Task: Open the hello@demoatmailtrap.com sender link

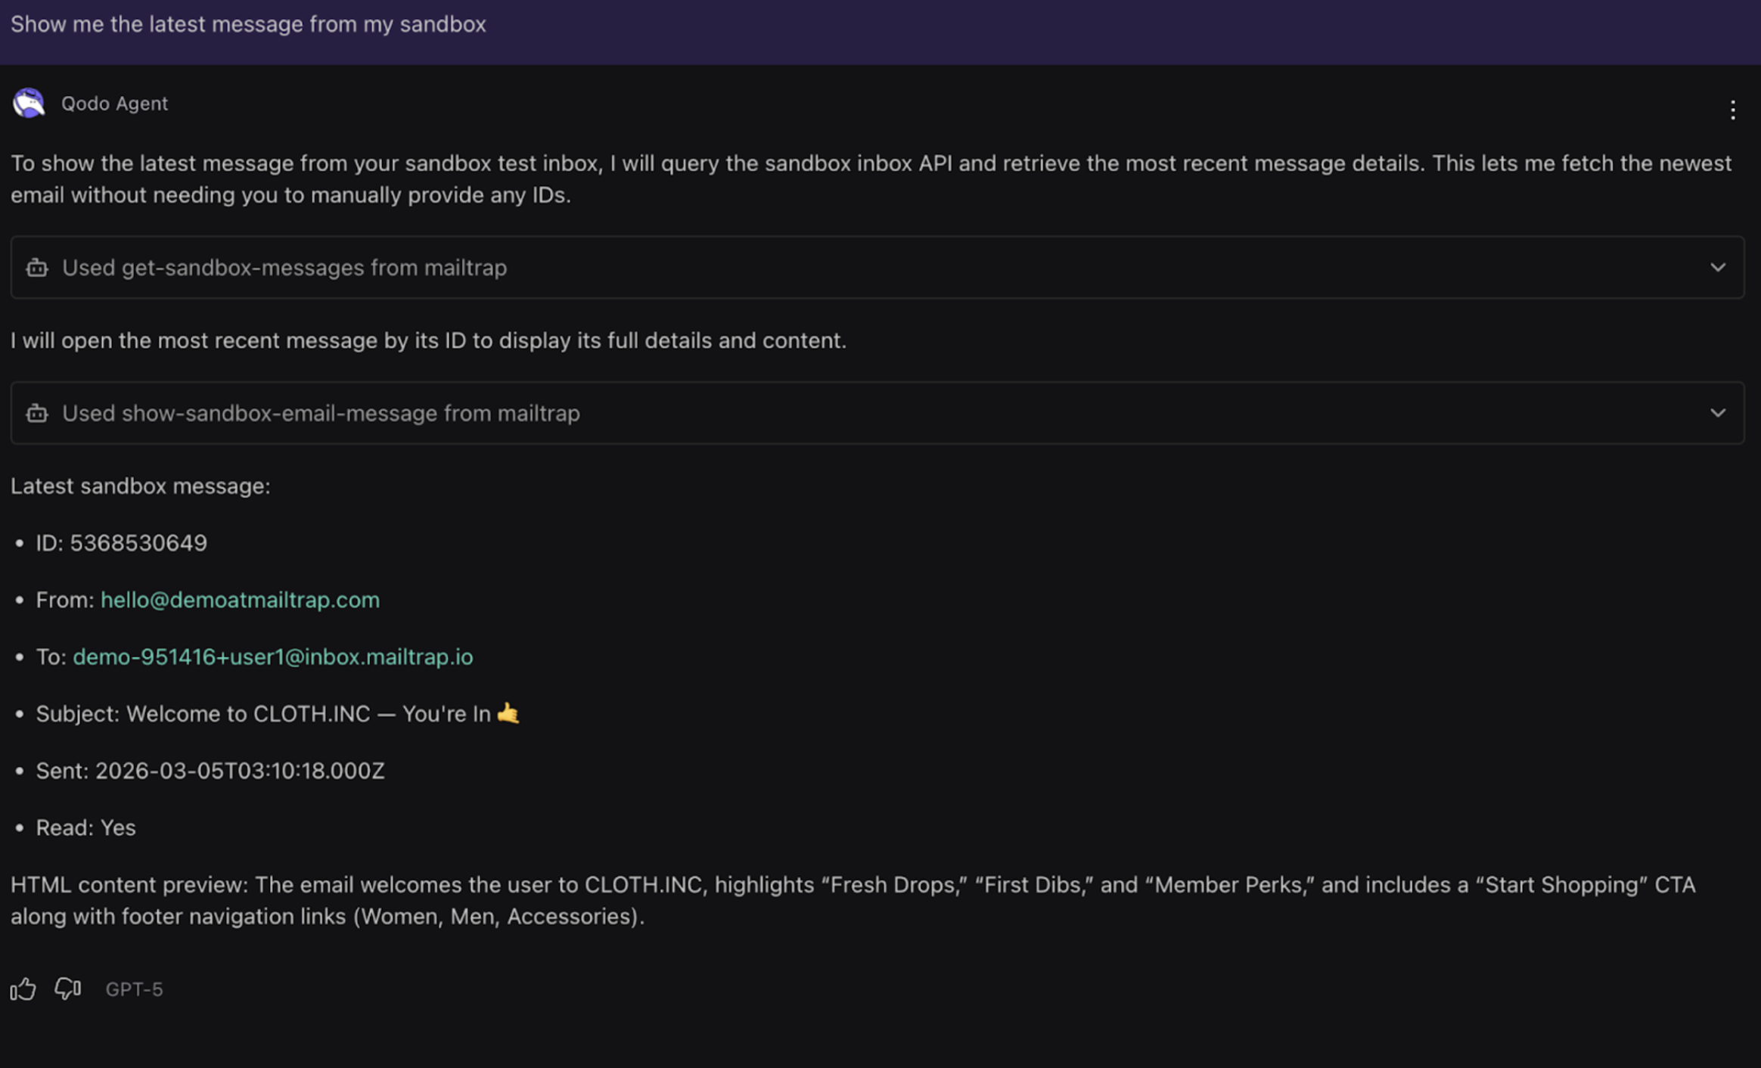Action: (240, 600)
